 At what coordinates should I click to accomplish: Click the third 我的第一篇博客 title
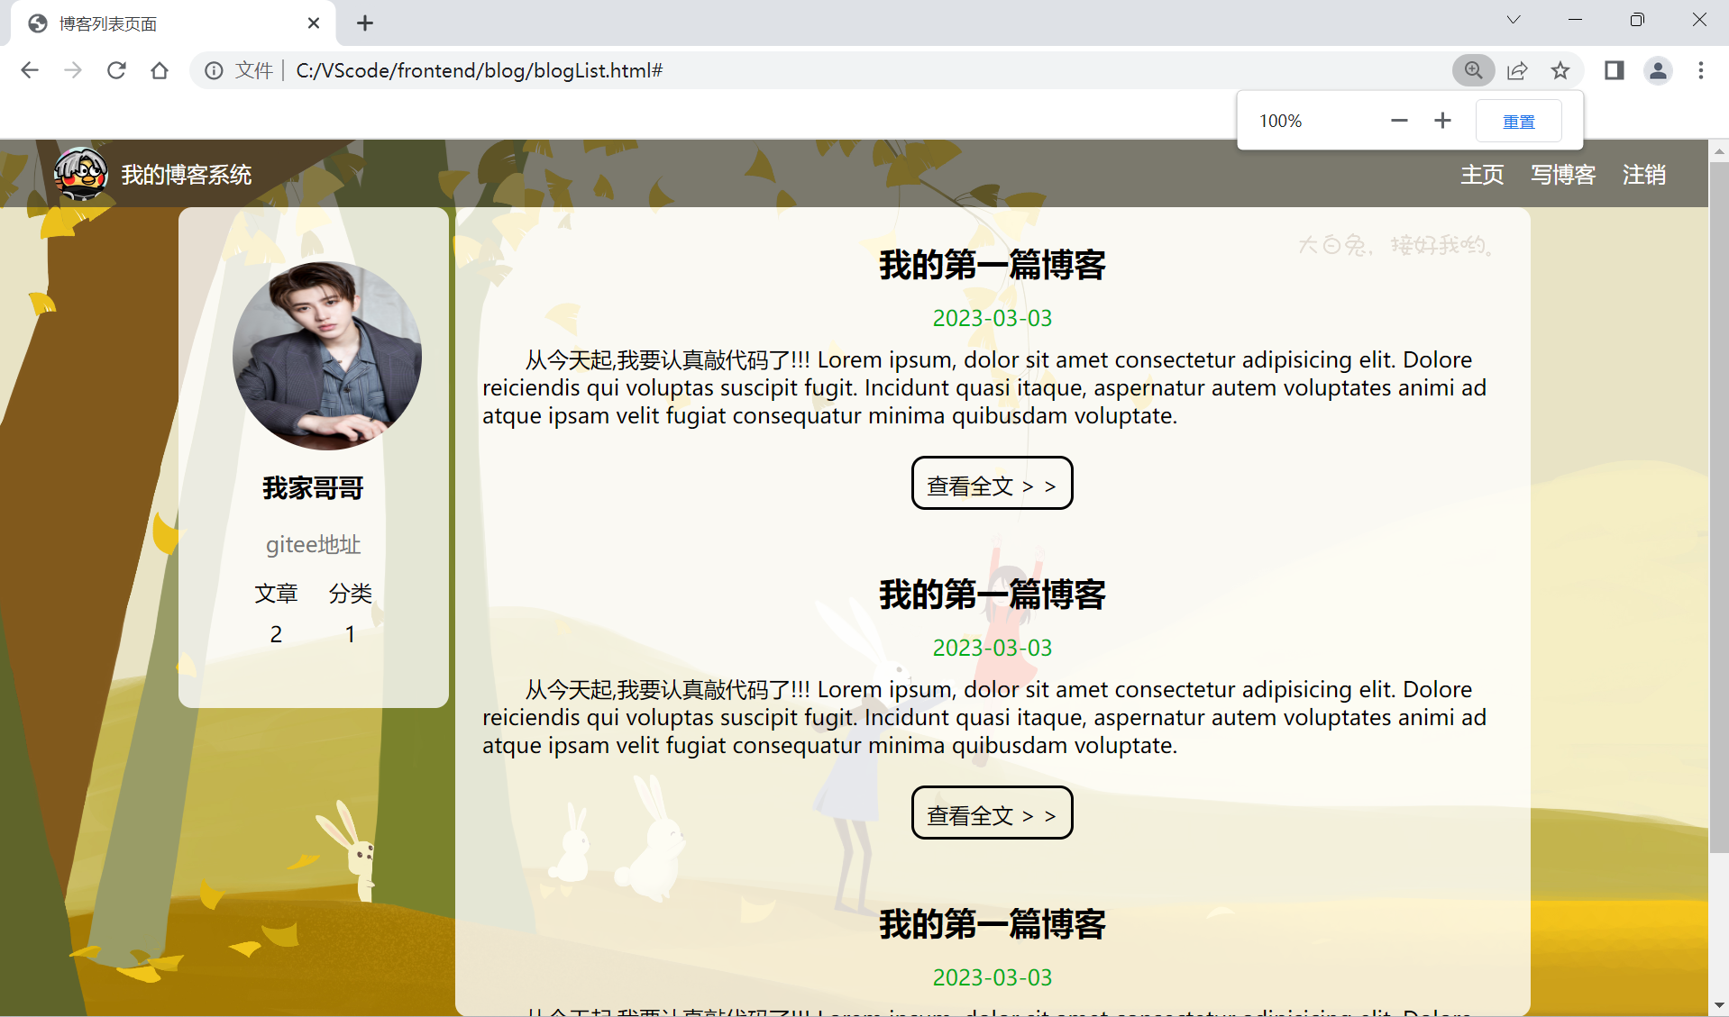coord(992,925)
